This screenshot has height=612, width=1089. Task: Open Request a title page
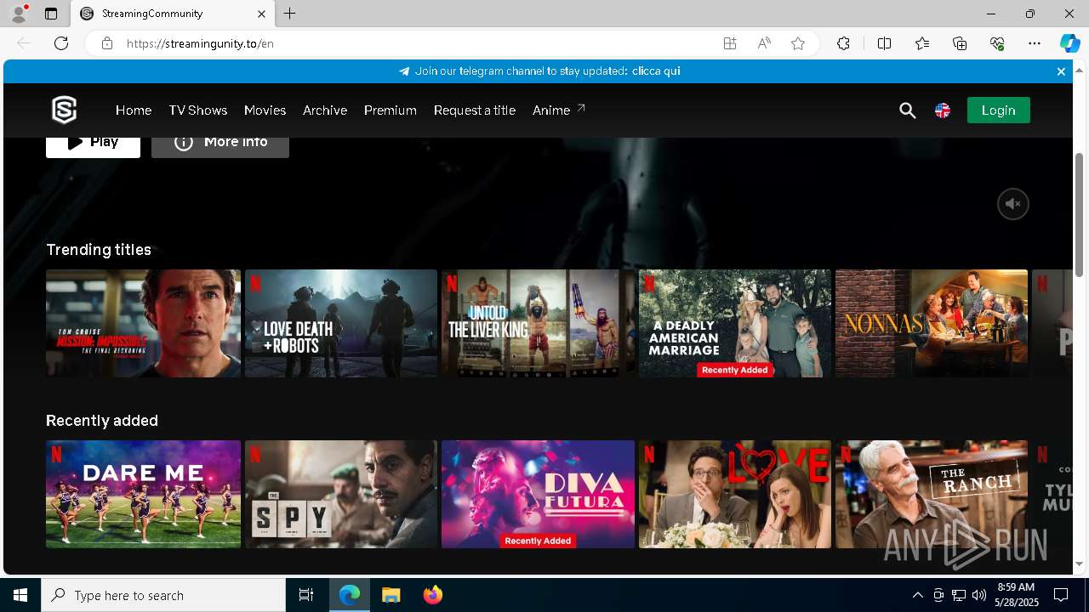(x=475, y=110)
